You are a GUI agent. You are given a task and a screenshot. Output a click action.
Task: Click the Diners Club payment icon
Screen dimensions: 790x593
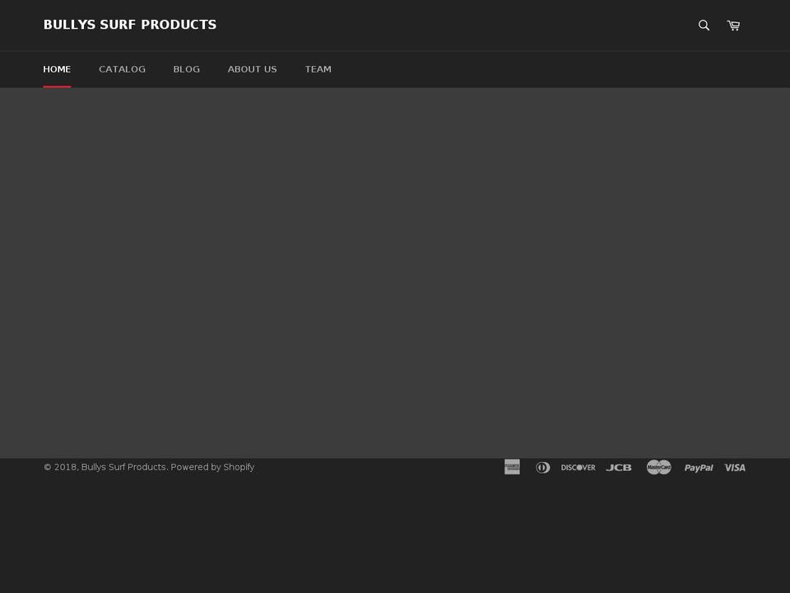[x=542, y=468]
